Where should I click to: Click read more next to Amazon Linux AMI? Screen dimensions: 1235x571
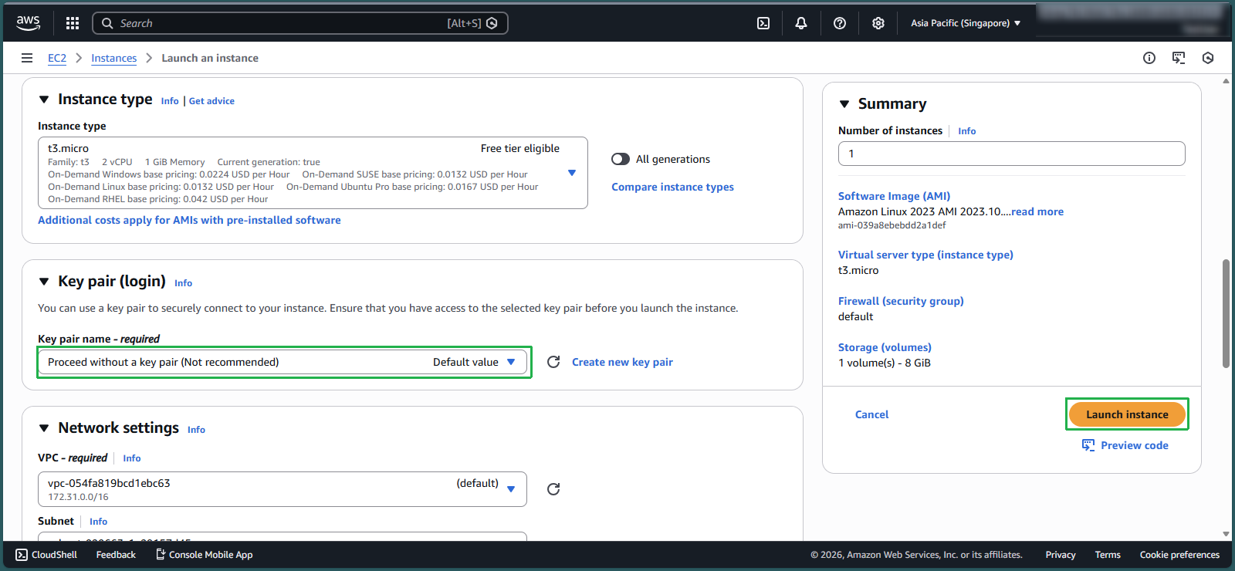(1037, 211)
